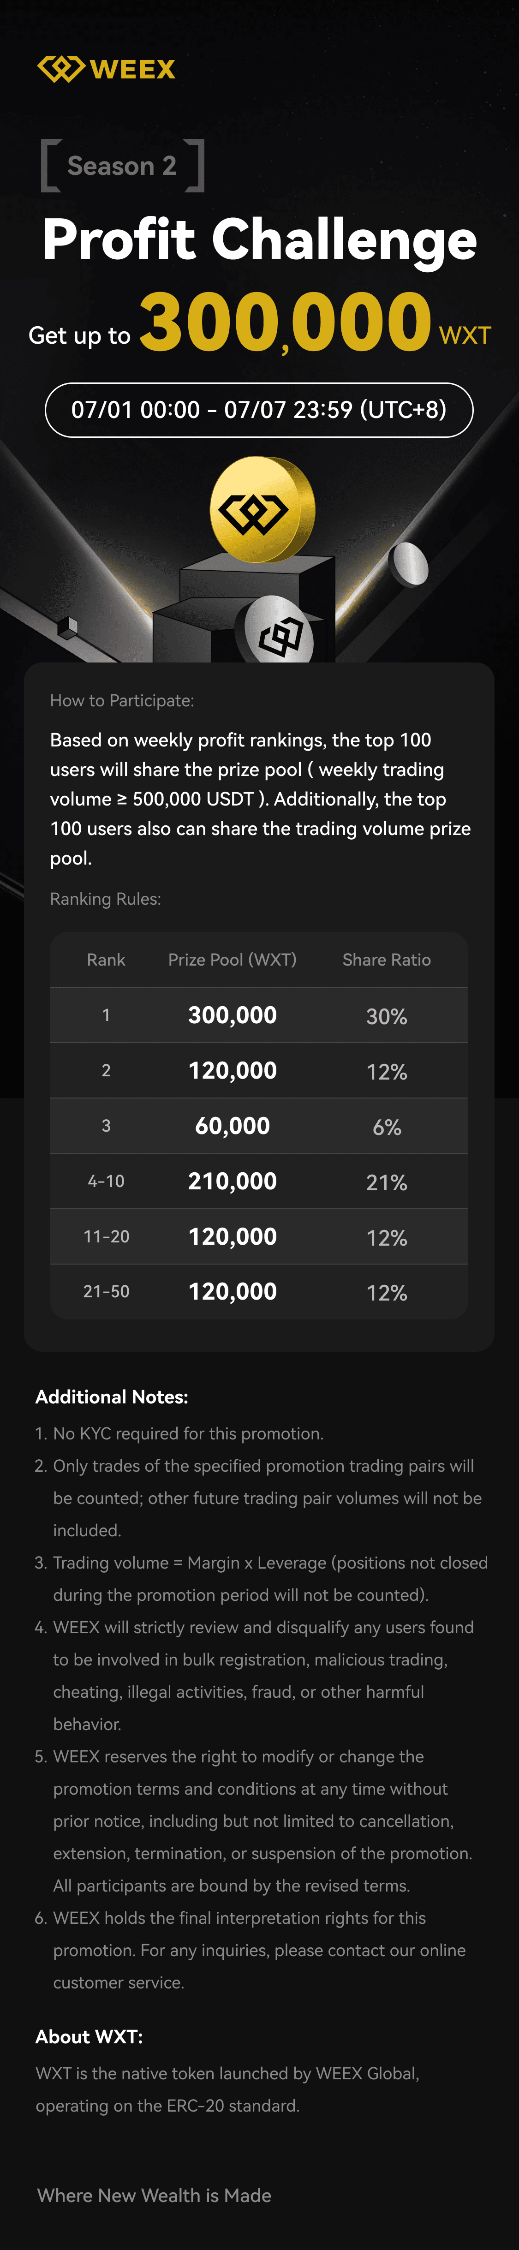
Task: Click the rank 1 row prize 300,000
Action: click(x=233, y=1015)
